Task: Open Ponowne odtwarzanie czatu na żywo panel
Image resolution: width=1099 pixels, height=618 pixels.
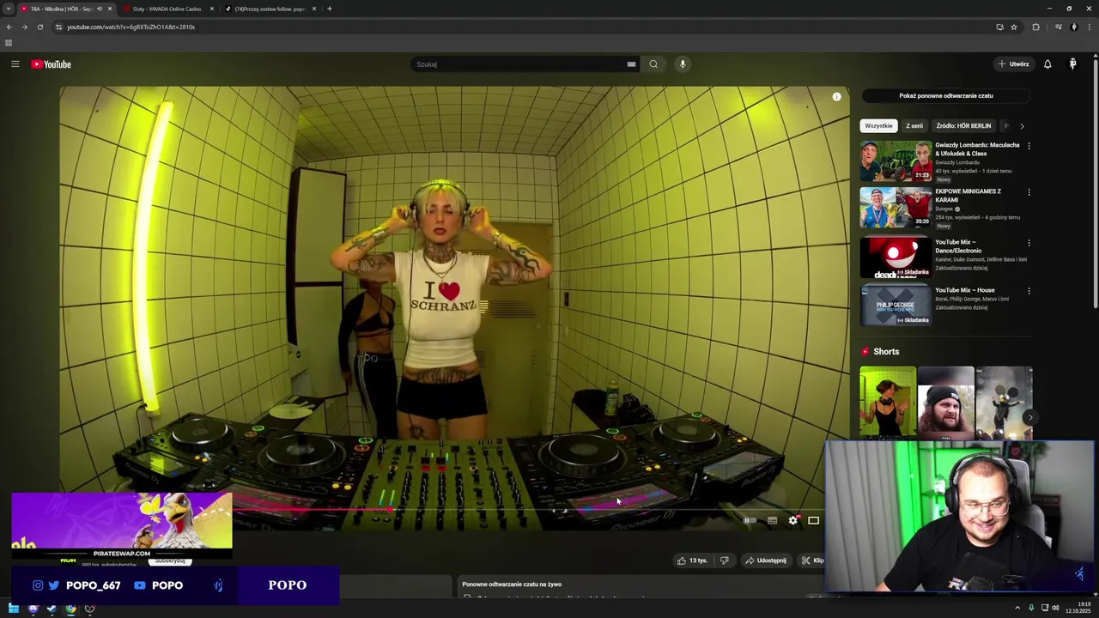Action: click(512, 585)
